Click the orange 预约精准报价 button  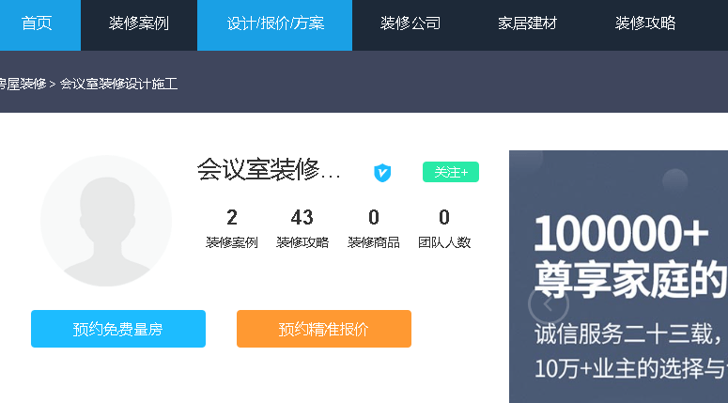pyautogui.click(x=324, y=329)
